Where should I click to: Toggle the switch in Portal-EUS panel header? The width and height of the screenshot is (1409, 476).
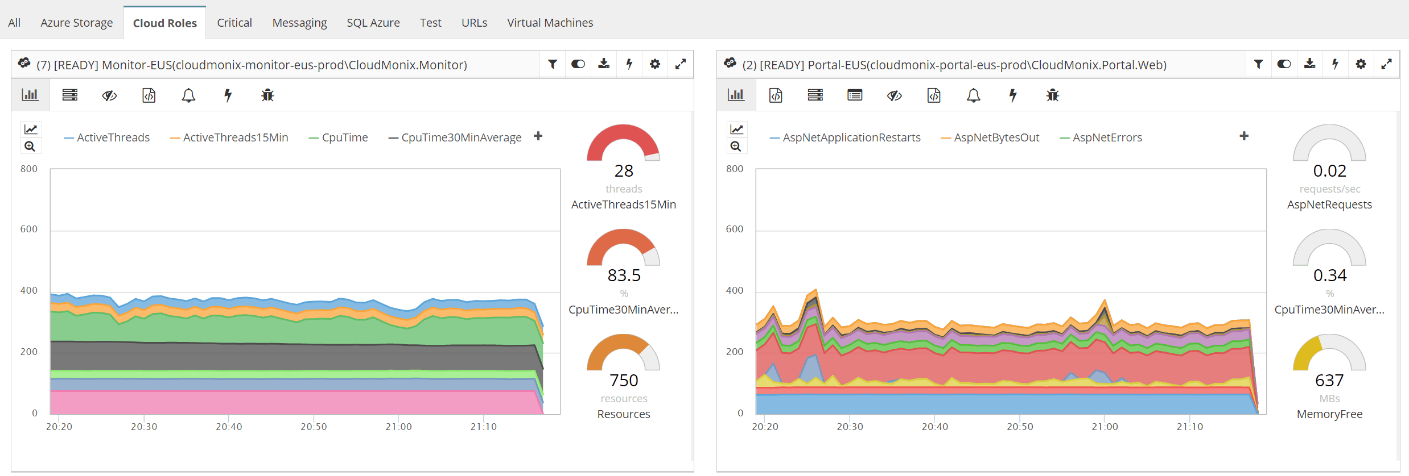1284,64
